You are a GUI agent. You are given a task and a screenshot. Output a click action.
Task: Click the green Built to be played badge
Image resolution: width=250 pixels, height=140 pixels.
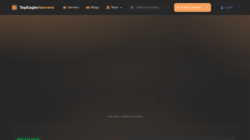pyautogui.click(x=28, y=139)
